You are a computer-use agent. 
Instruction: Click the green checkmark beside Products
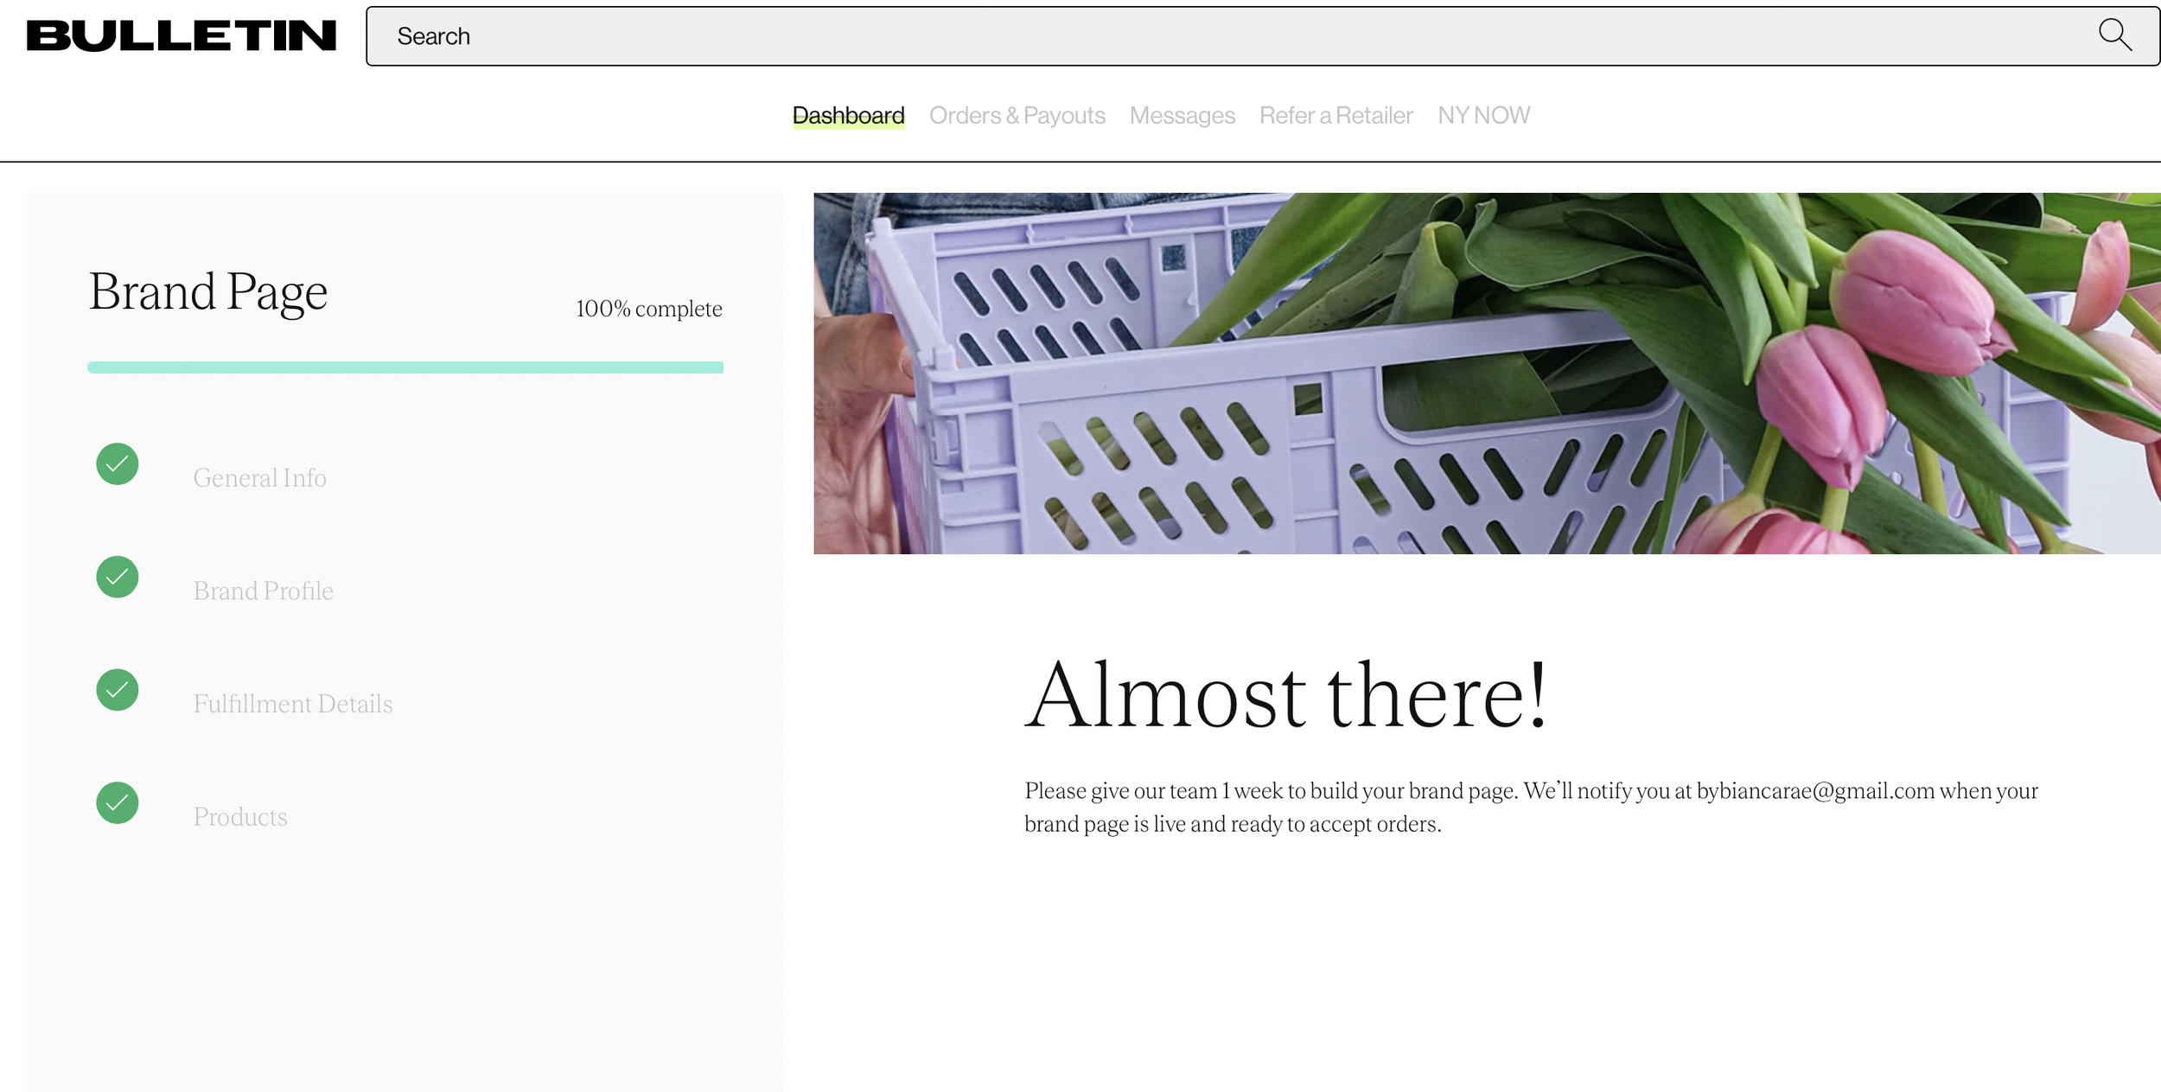click(118, 803)
